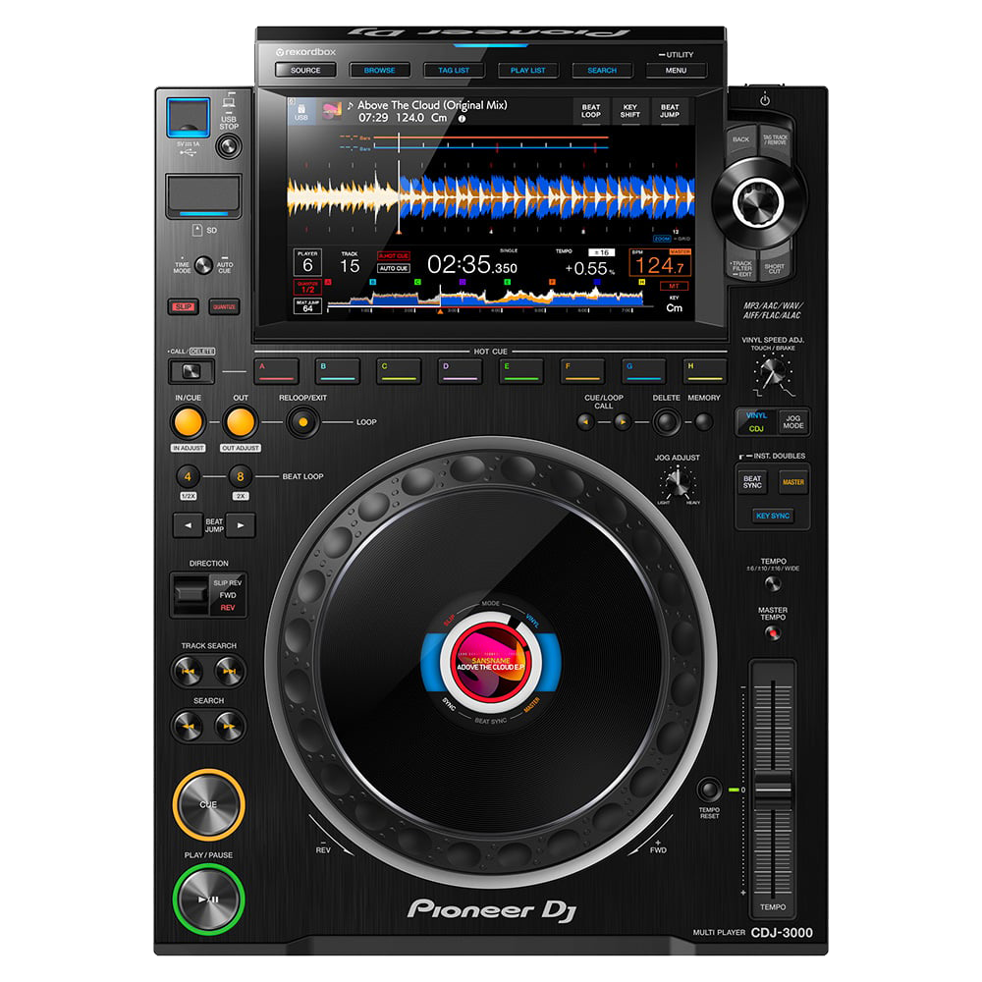
Task: Toggle BEAT SYNC on
Action: point(752,481)
